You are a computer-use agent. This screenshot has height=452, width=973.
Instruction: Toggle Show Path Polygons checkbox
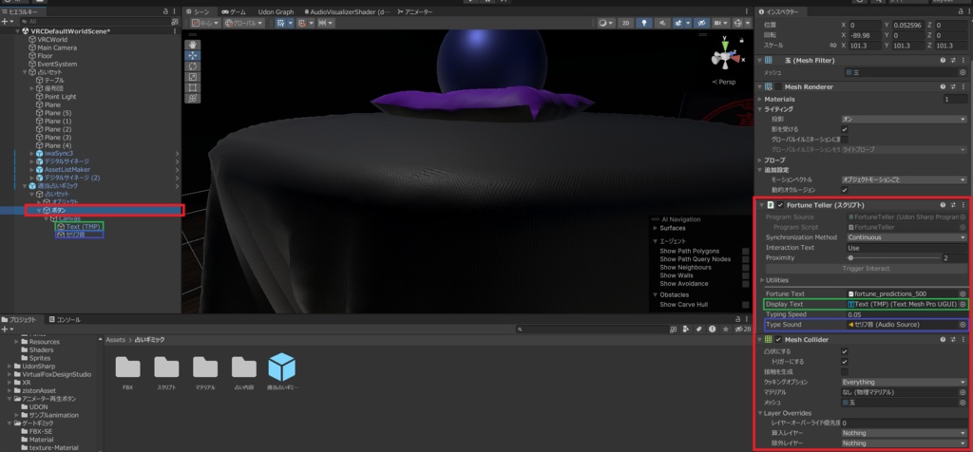click(x=745, y=251)
